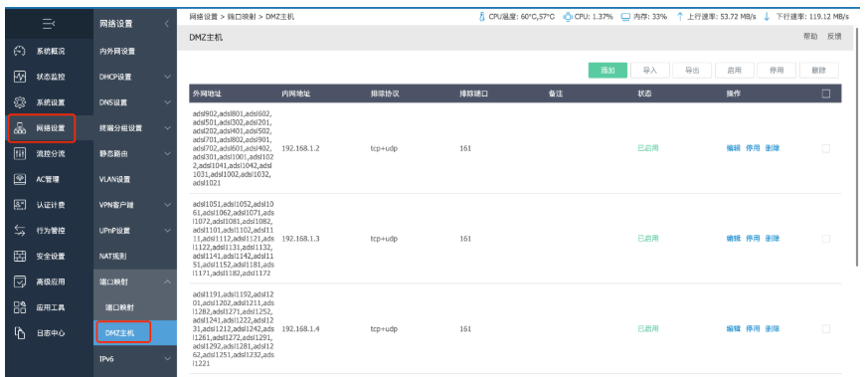
Task: Expand the 静态路由 submenu
Action: [x=167, y=153]
